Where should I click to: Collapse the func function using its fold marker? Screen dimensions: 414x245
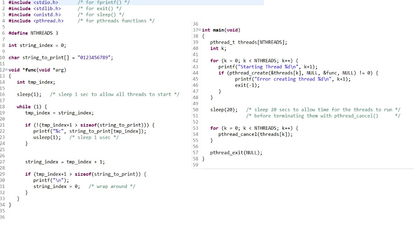click(6, 70)
